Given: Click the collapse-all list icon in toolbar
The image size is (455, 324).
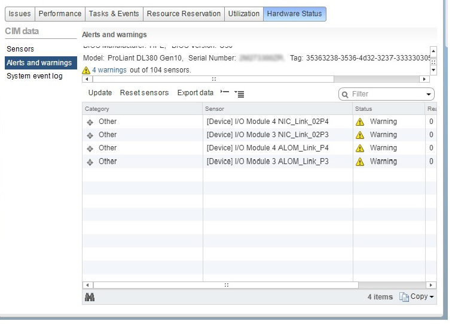Looking at the screenshot, I should pos(225,93).
